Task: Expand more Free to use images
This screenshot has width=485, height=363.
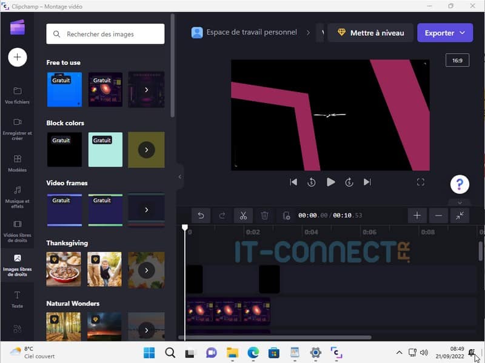Action: [146, 90]
